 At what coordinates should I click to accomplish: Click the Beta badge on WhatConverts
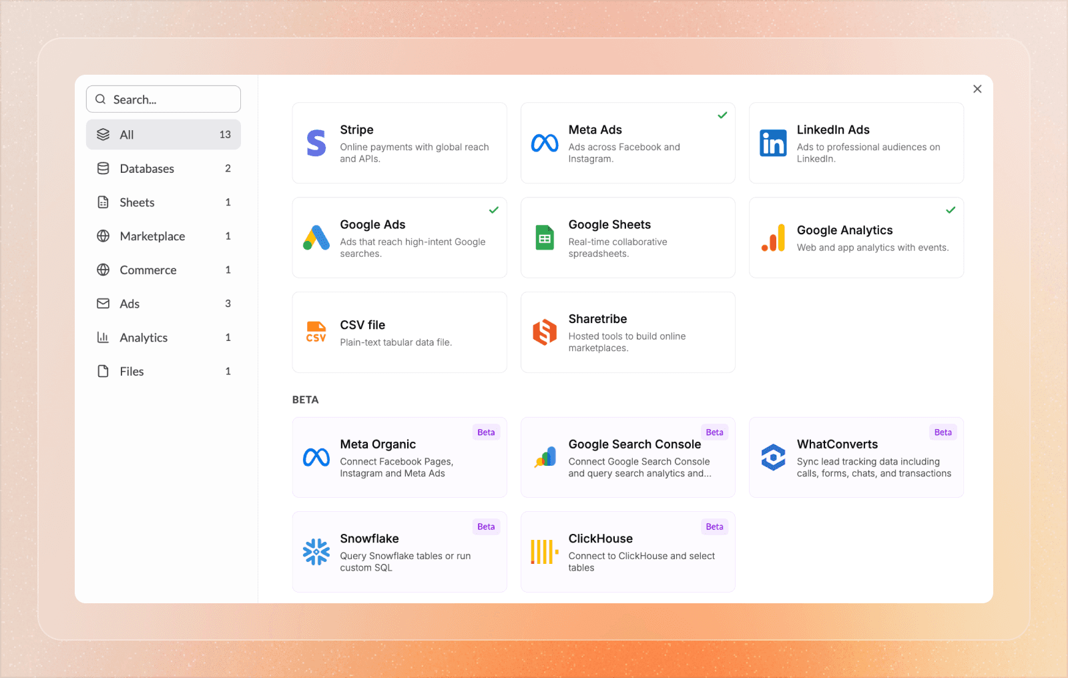pos(943,432)
